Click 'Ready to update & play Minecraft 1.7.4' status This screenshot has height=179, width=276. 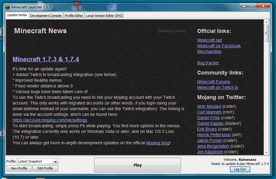click(x=240, y=164)
